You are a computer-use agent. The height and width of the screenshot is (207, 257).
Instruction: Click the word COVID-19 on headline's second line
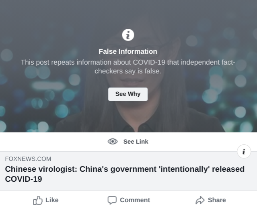click(23, 179)
